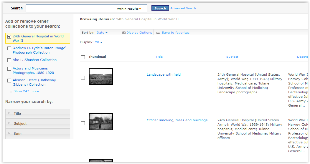
Task: Open Actors and Musicians Photographs link
Action: tap(33, 71)
